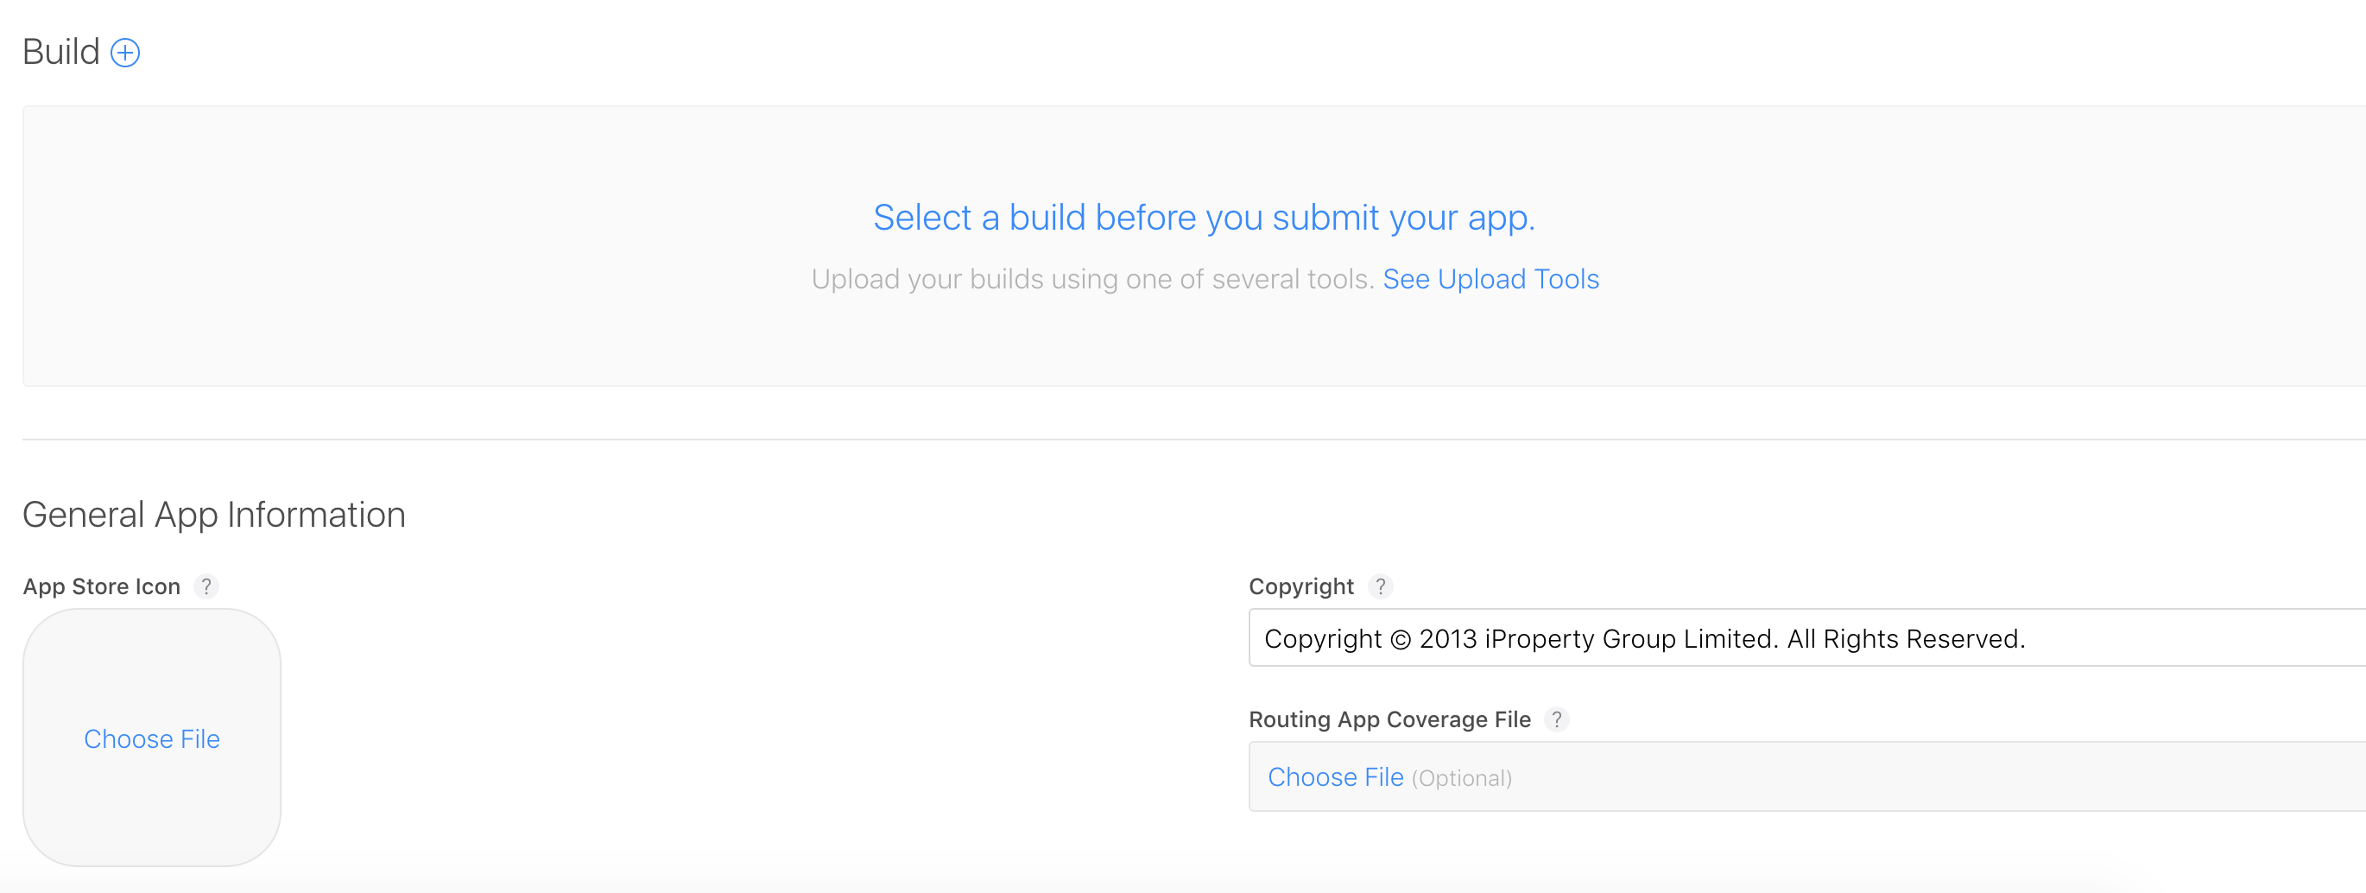Open help for Routing App Coverage File
The image size is (2366, 893).
coord(1557,719)
